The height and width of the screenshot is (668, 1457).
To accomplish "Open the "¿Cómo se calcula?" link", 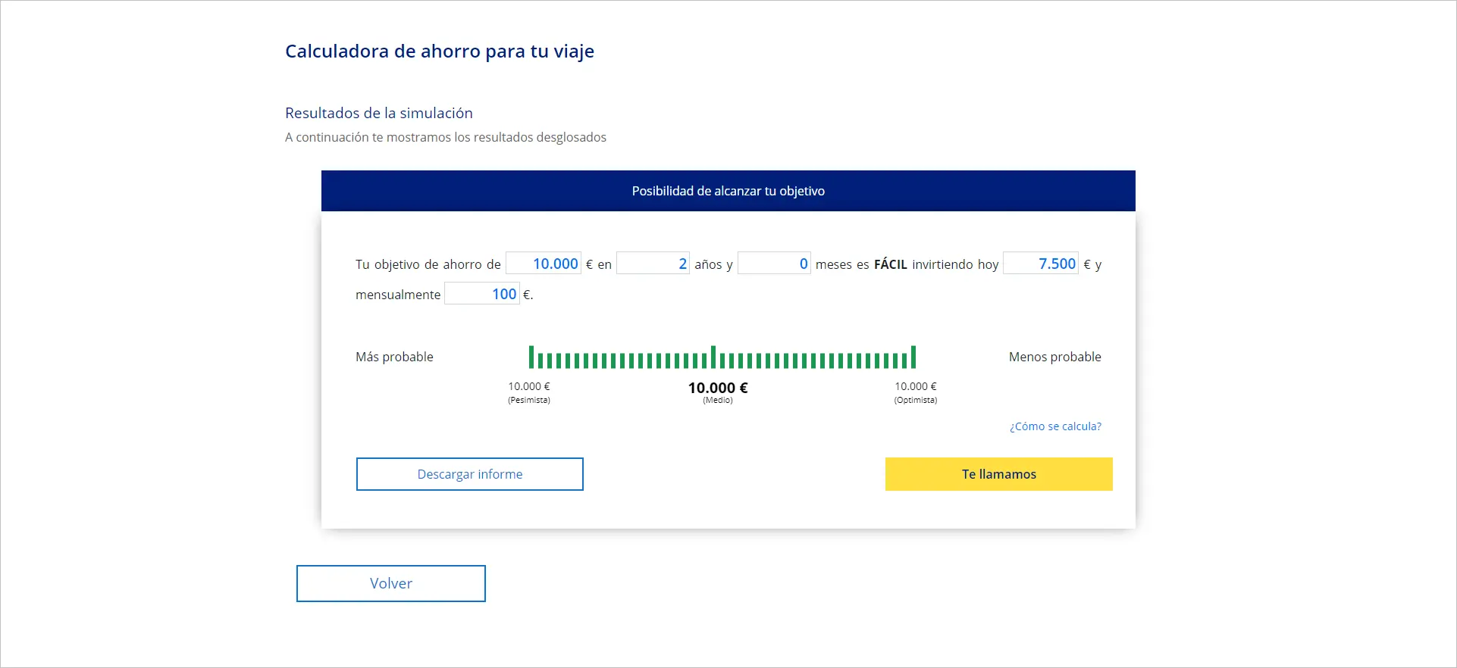I will (x=1055, y=426).
